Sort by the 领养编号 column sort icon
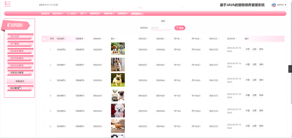This screenshot has width=292, height=138. (85, 39)
